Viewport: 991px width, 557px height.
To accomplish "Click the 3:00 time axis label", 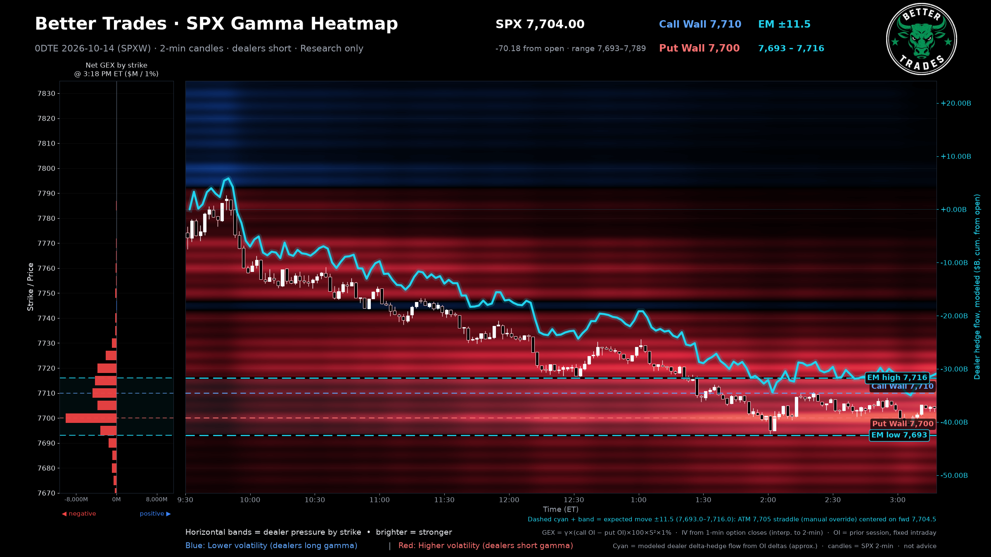I will pyautogui.click(x=897, y=500).
